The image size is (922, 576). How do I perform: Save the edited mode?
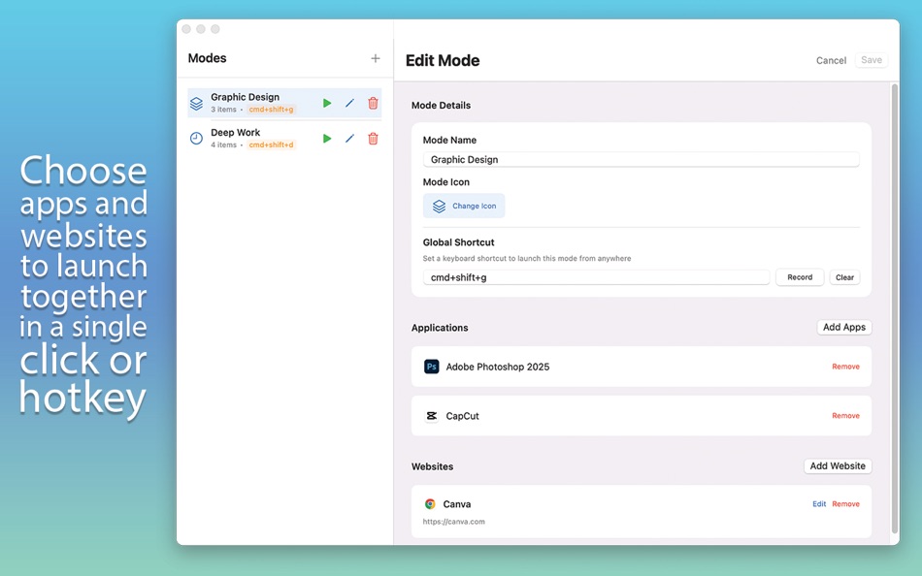872,60
